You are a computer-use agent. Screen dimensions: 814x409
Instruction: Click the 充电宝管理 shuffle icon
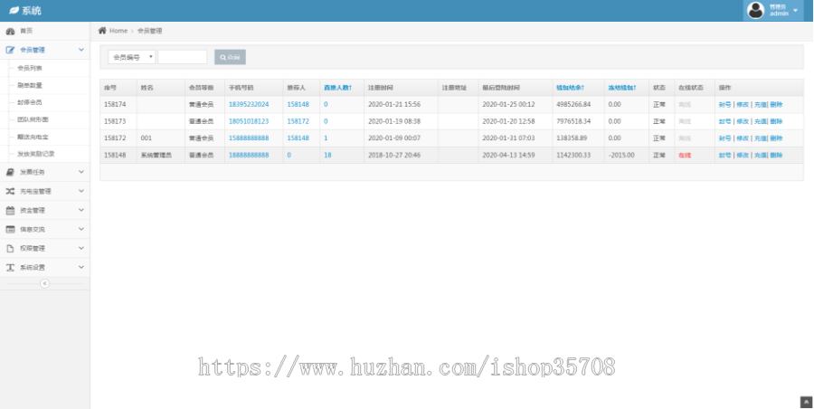pos(10,191)
